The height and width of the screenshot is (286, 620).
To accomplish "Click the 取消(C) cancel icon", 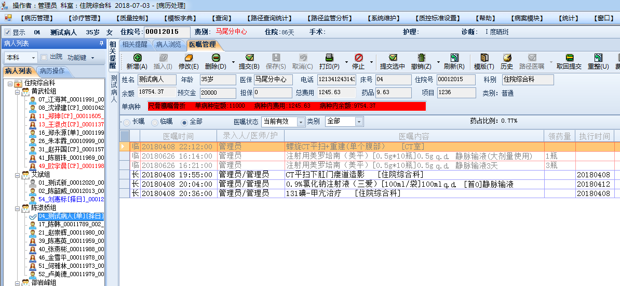I will click(303, 58).
